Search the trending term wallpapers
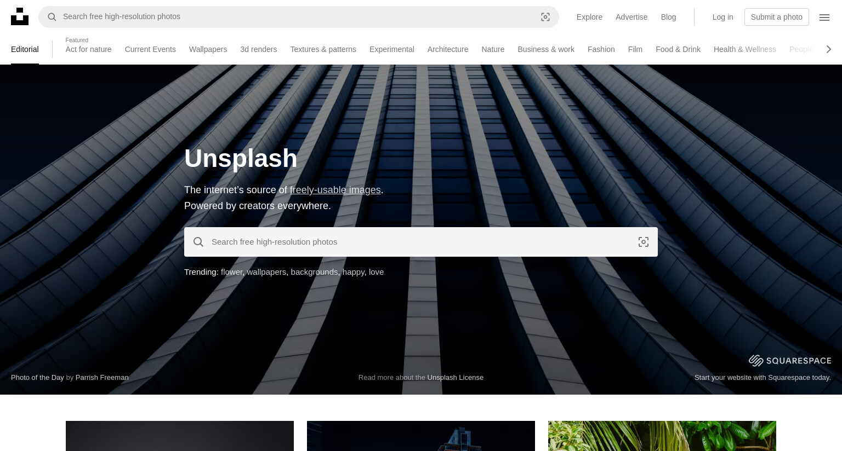Viewport: 842px width, 451px height. click(x=266, y=272)
